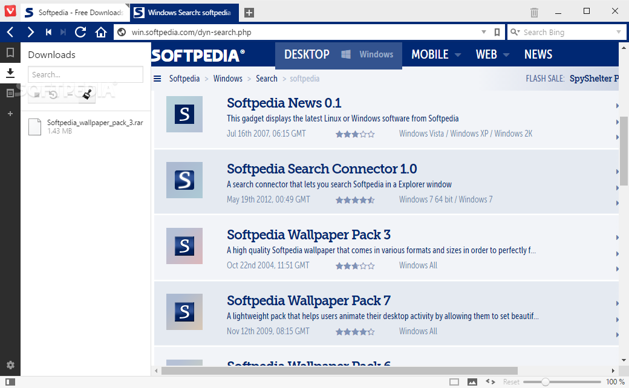Bookmark this page via address bar icon

point(497,33)
